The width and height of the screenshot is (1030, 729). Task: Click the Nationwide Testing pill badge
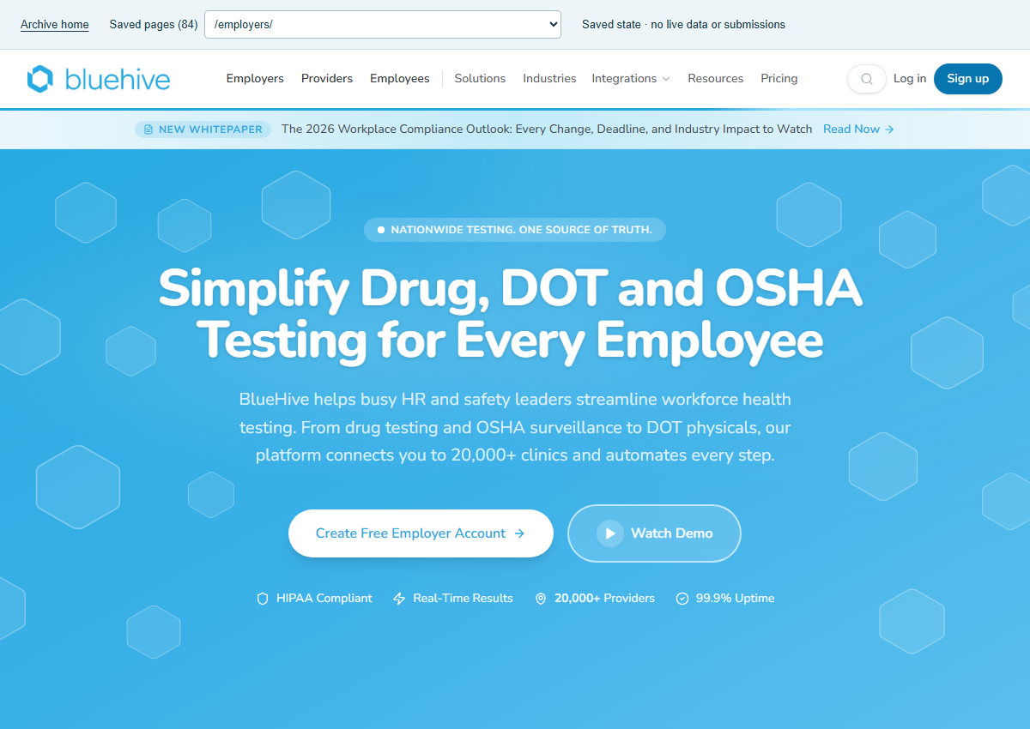coord(515,230)
